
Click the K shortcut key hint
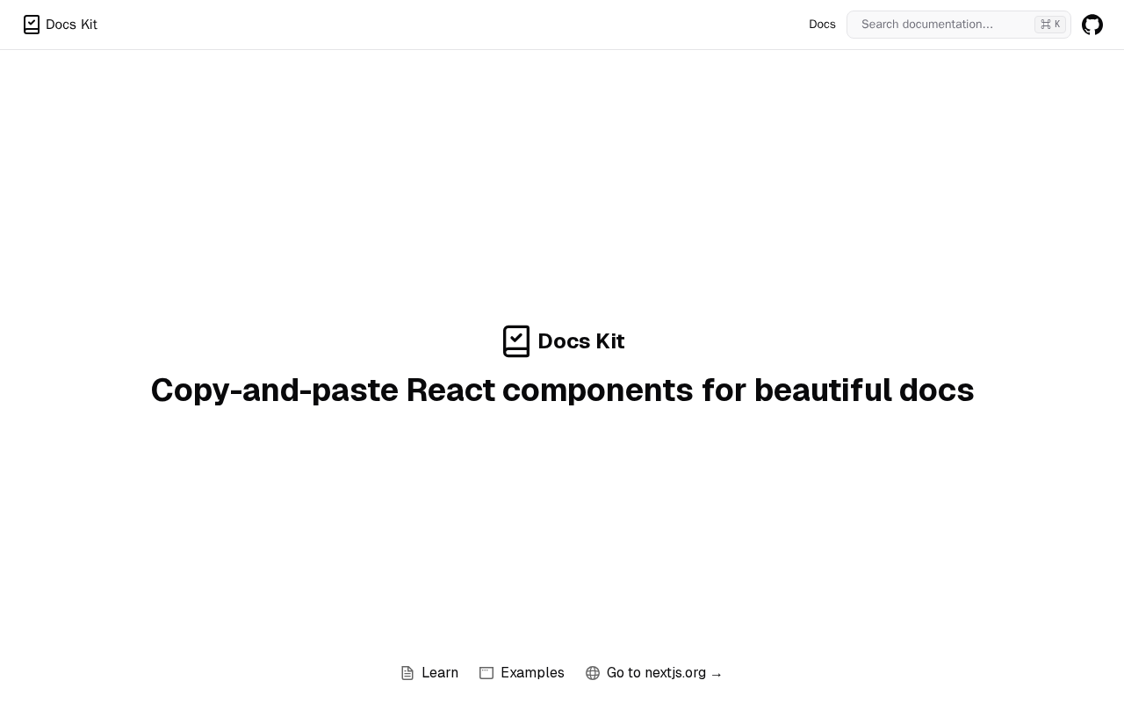tap(1057, 25)
